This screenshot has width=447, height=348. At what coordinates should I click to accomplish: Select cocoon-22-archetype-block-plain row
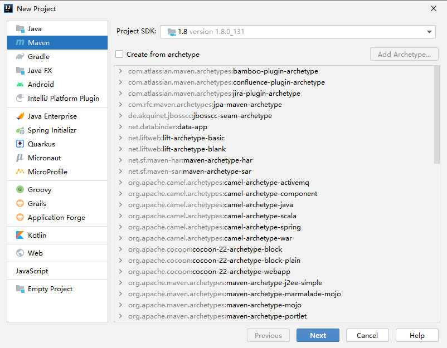pos(274,260)
